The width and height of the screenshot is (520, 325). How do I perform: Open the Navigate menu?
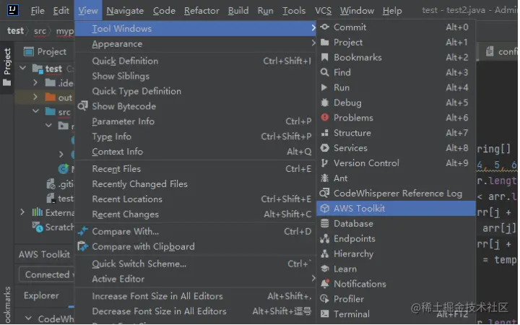tap(125, 11)
